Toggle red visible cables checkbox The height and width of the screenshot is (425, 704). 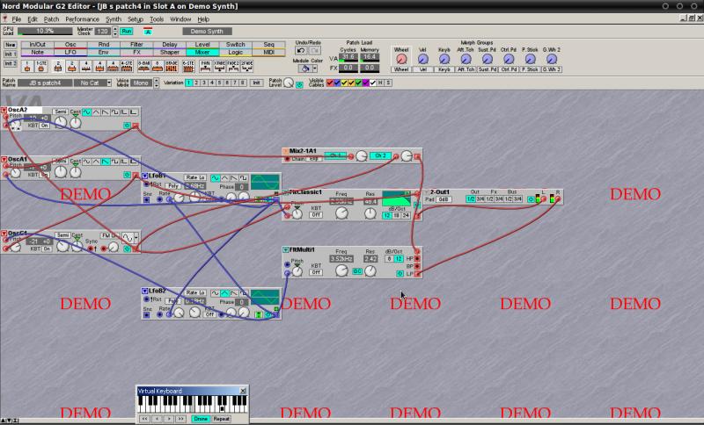(x=330, y=83)
